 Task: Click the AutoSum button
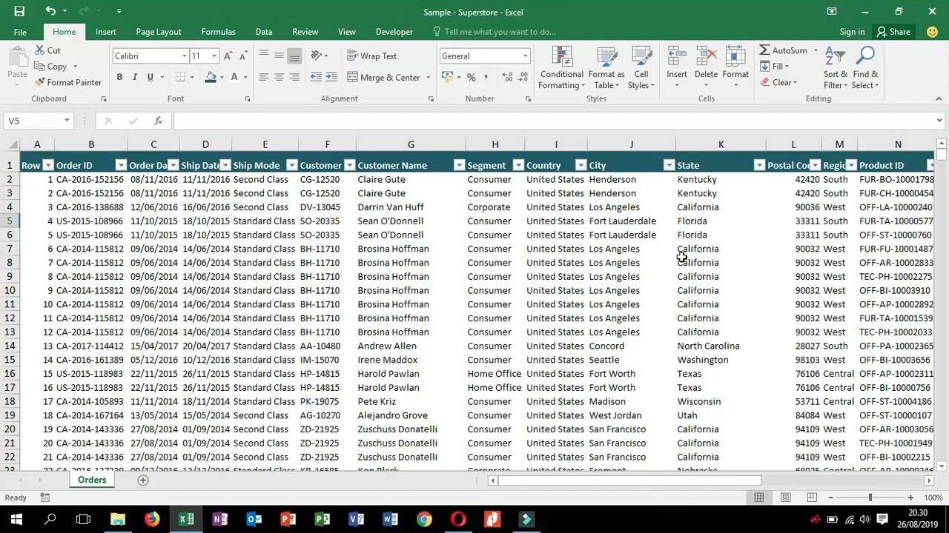[784, 50]
